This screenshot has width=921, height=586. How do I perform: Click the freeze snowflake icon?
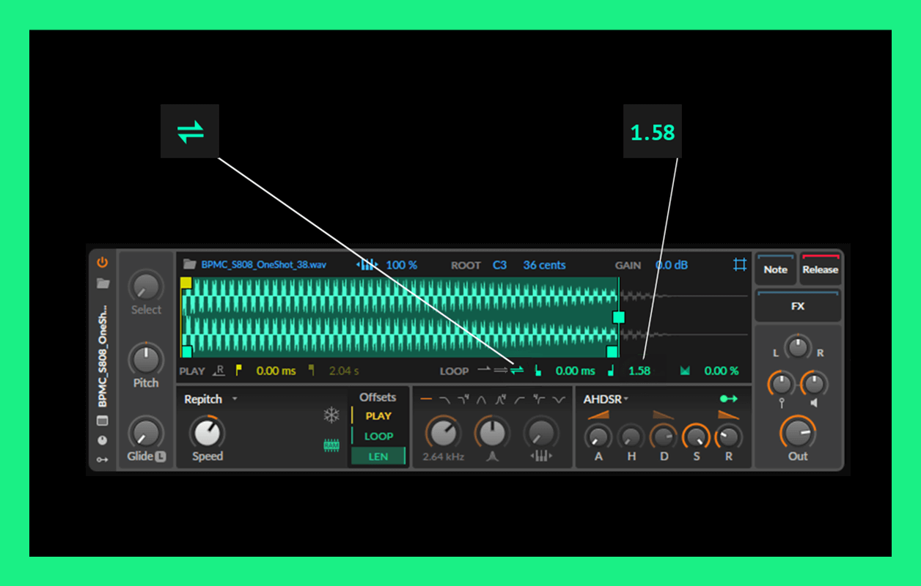point(331,416)
